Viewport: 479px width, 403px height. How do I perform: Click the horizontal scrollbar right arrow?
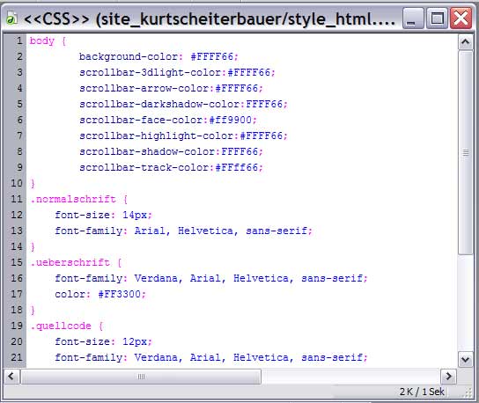pos(449,376)
